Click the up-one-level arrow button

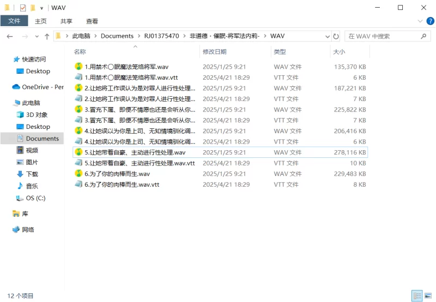point(47,36)
